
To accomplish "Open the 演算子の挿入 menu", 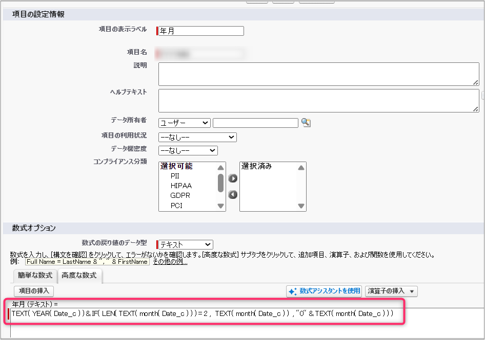I will [x=391, y=291].
